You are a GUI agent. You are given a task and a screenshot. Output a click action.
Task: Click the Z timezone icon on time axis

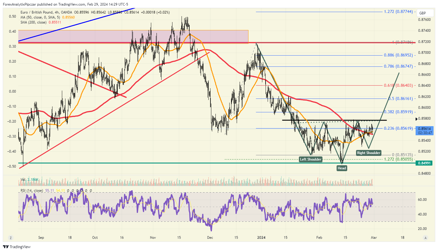[11, 238]
